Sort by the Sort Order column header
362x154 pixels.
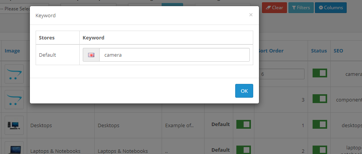271,51
